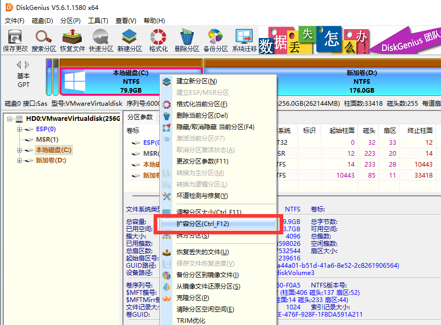Choose 克隆分区(P) from the context menu
The height and width of the screenshot is (325, 441).
[x=192, y=298]
